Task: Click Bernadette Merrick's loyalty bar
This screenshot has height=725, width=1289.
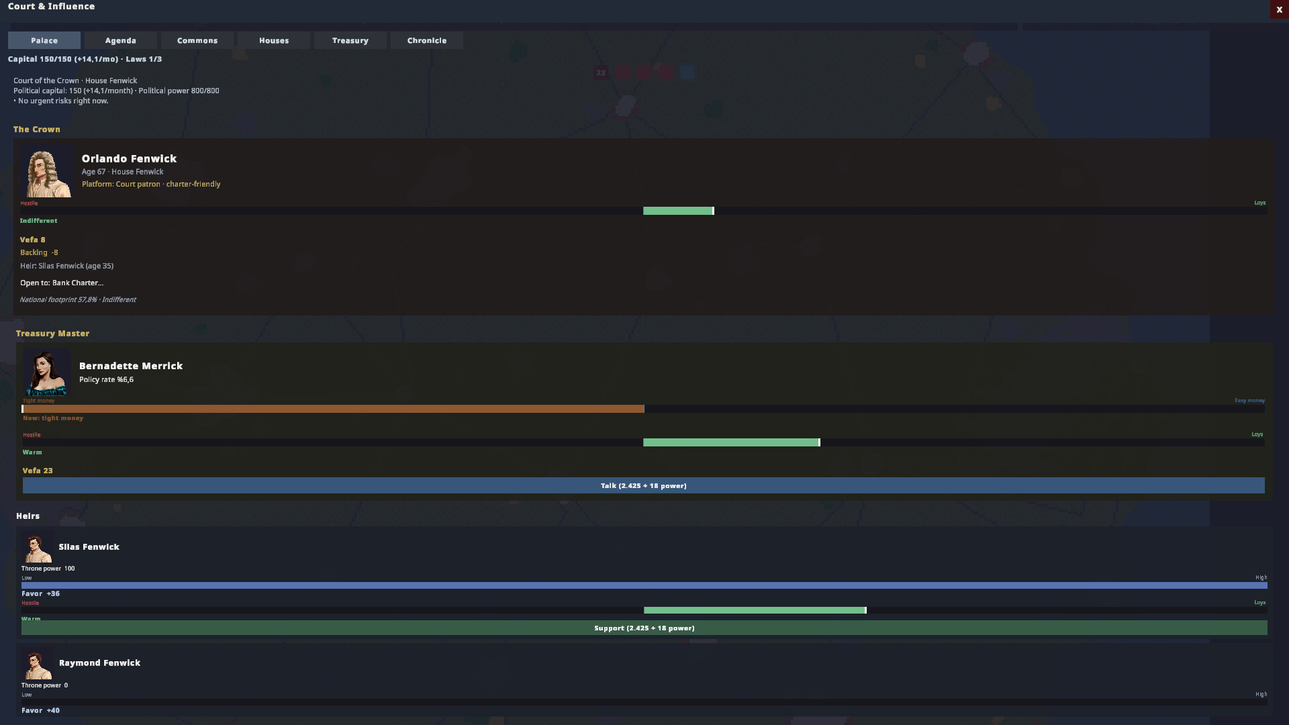Action: [x=644, y=442]
